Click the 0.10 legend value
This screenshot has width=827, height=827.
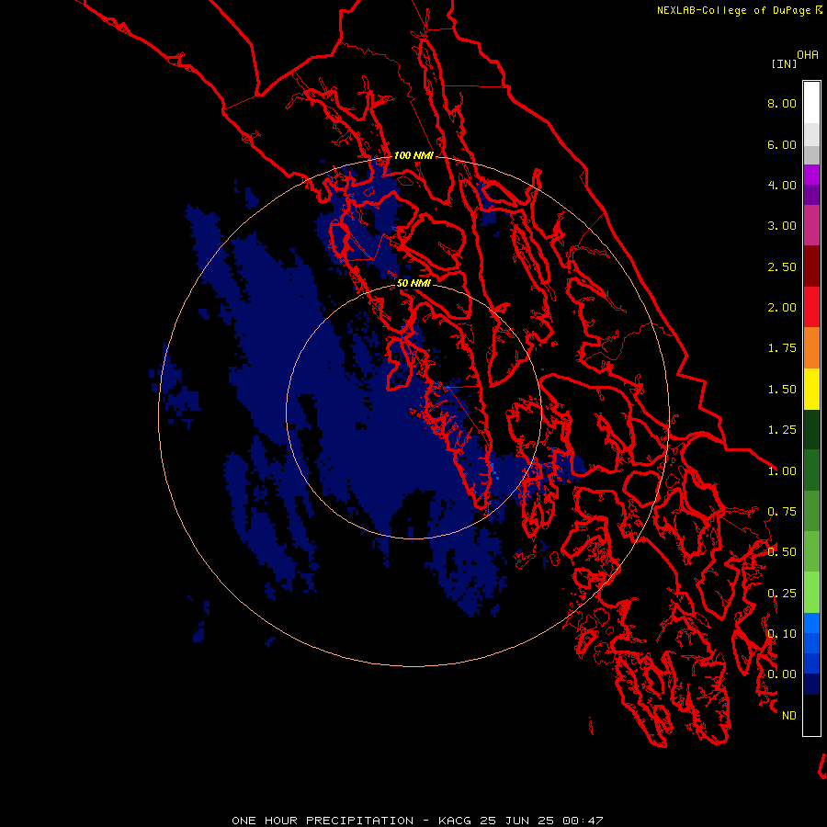coord(782,634)
